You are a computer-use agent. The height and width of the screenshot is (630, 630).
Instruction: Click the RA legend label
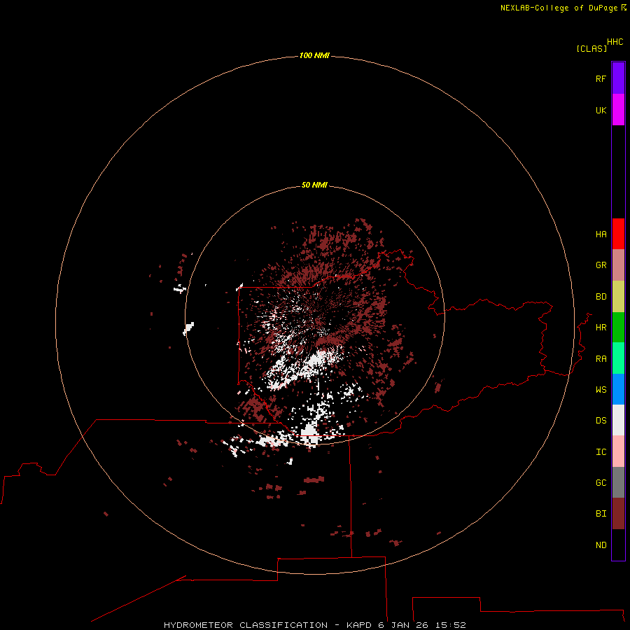601,359
